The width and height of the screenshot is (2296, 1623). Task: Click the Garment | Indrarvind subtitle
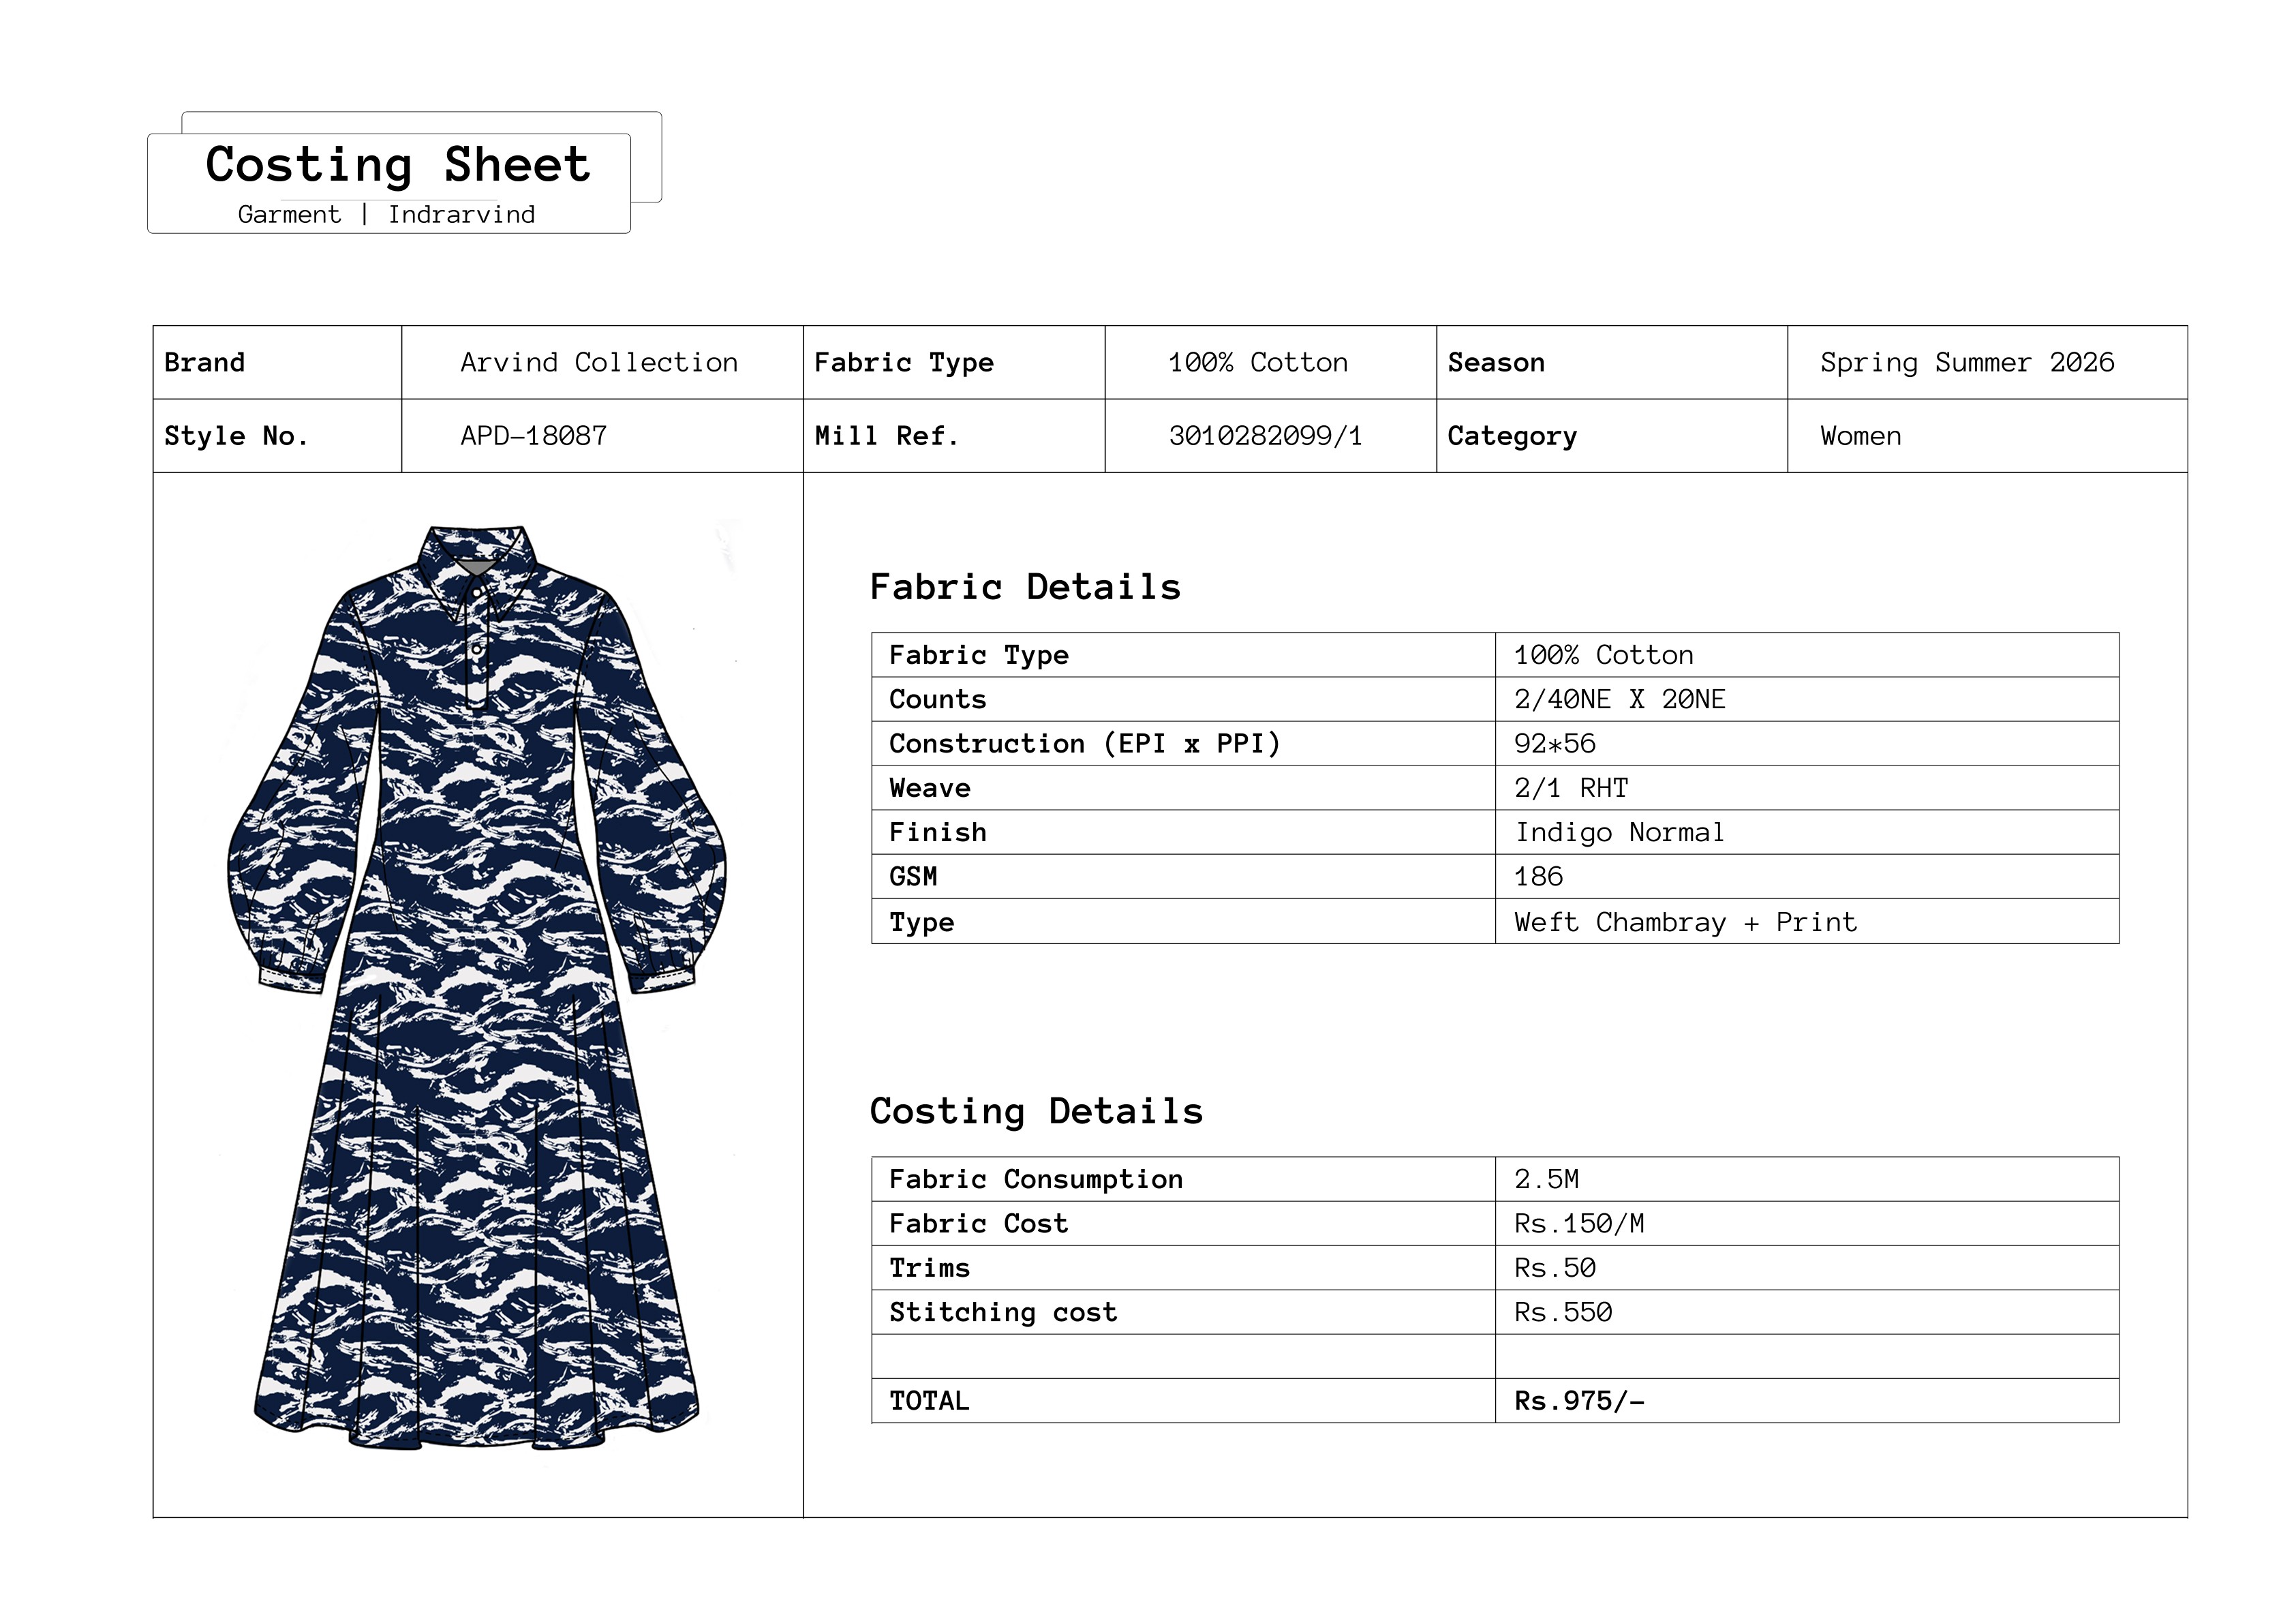coord(386,215)
